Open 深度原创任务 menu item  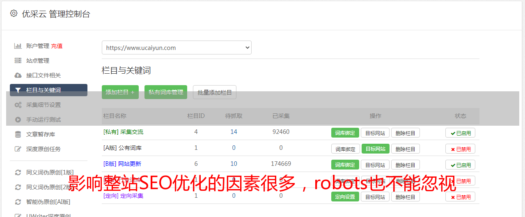[x=44, y=149]
